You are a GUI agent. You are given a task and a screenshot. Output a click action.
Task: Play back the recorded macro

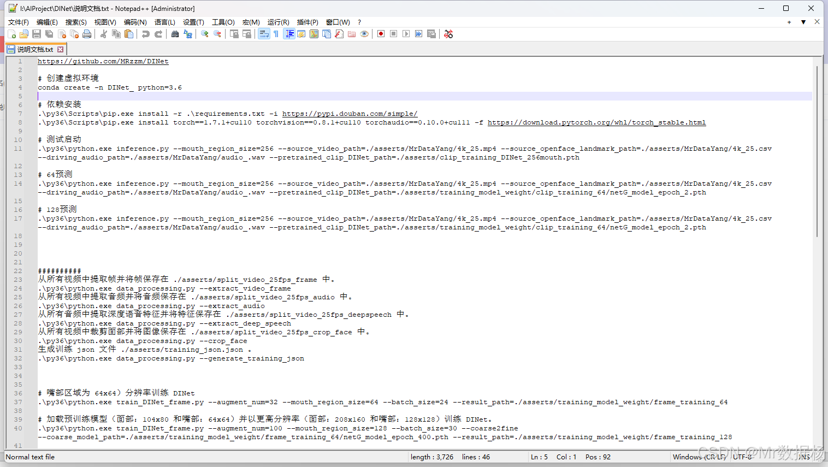coord(406,34)
